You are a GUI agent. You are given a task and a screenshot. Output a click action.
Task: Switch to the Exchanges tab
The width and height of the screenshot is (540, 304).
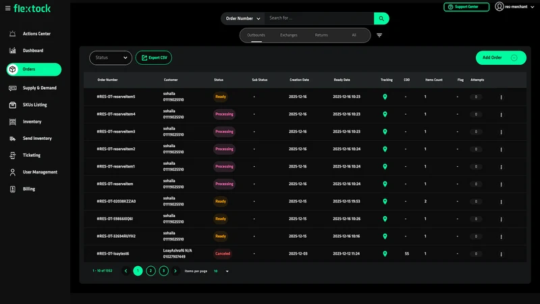(x=289, y=35)
